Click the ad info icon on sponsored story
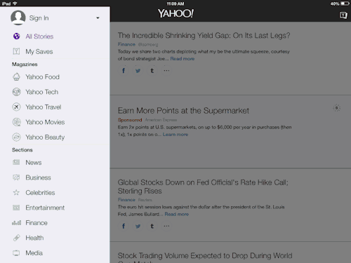 click(x=336, y=108)
